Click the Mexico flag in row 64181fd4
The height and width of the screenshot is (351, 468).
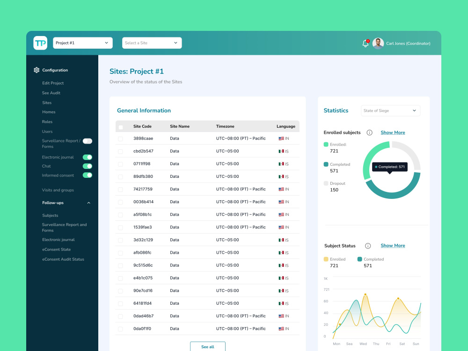[x=281, y=303]
